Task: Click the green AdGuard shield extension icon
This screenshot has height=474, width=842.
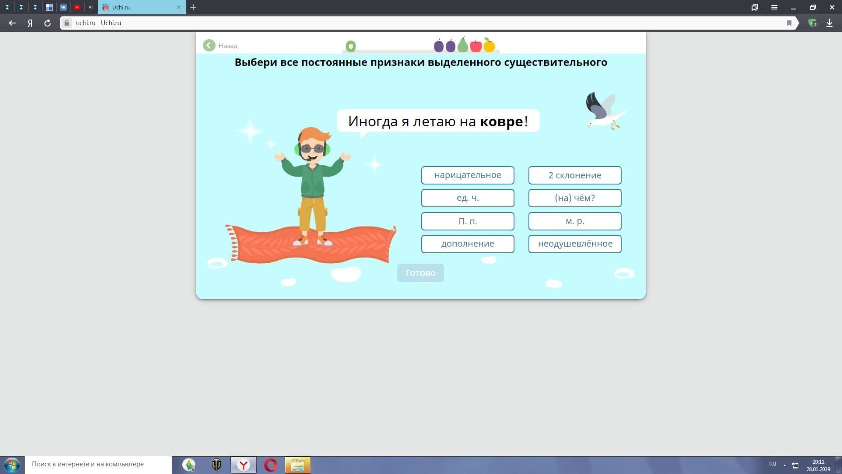Action: [x=812, y=23]
